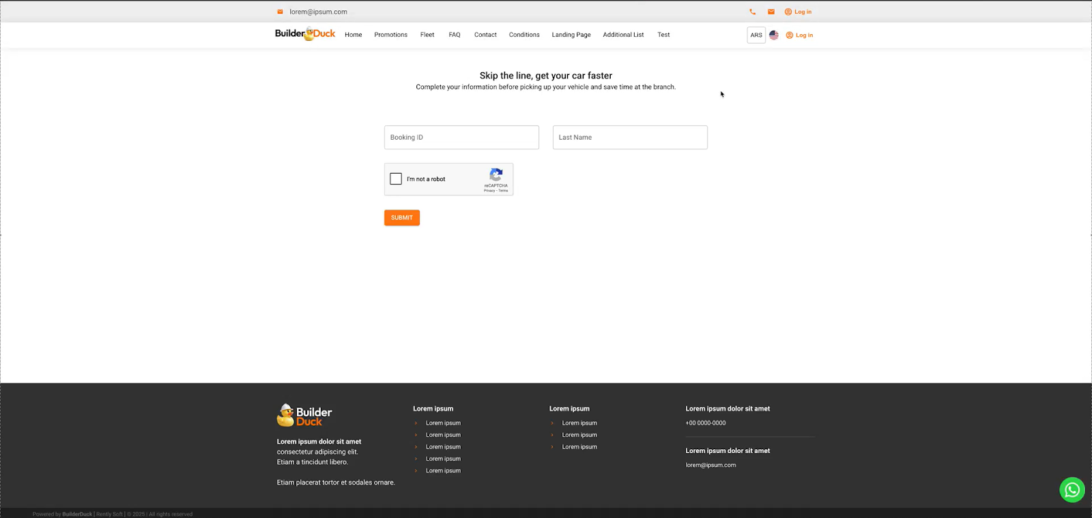Viewport: 1092px width, 518px height.
Task: Click the BuilderDuck logo in header
Action: [304, 34]
